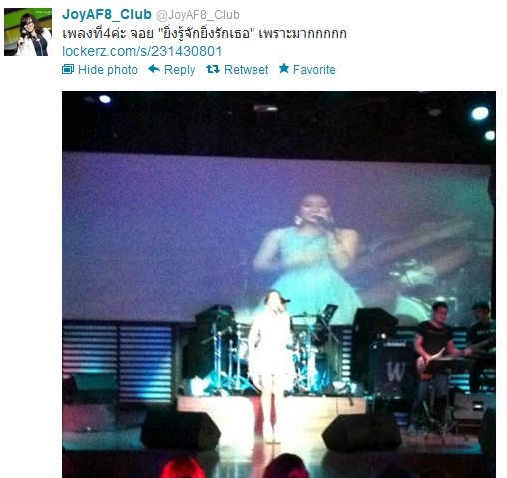
Task: Open the JoyAF8_Club display name link
Action: [107, 14]
